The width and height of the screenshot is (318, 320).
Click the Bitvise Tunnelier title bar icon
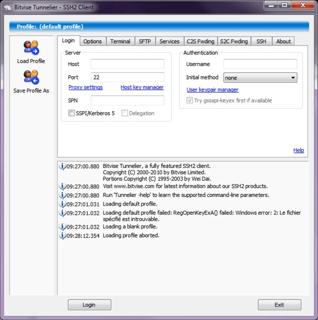pyautogui.click(x=8, y=7)
